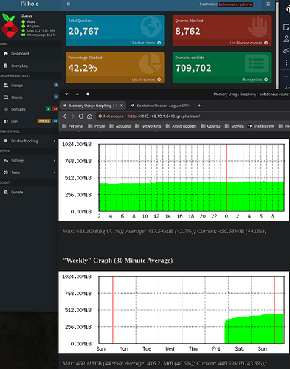Expand the down chevron on right panel
The width and height of the screenshot is (290, 369).
[x=286, y=77]
